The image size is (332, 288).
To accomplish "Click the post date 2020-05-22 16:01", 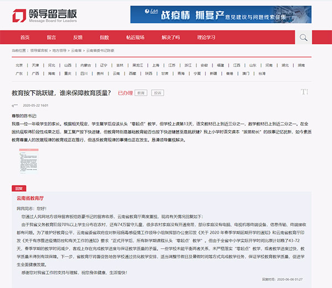I will click(35, 105).
